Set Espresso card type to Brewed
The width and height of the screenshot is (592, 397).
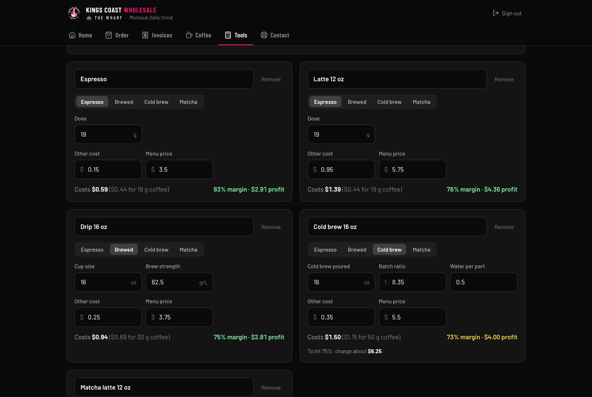click(124, 102)
